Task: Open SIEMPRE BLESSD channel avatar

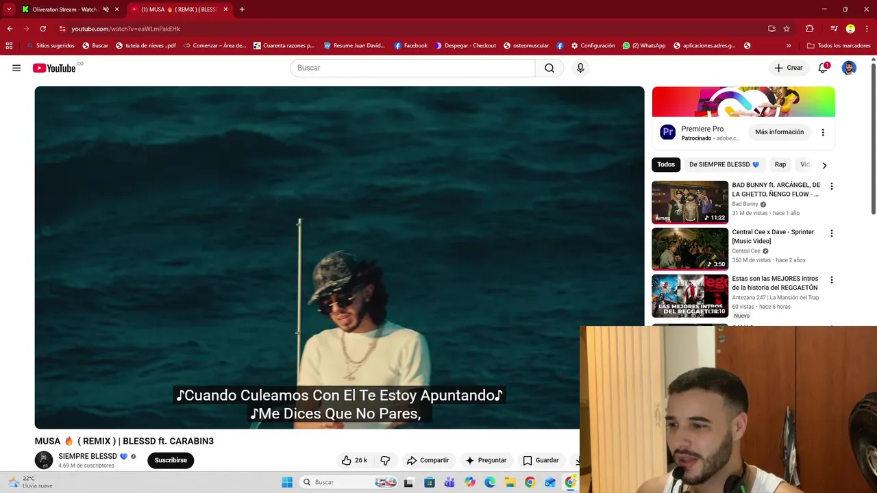Action: 44,460
